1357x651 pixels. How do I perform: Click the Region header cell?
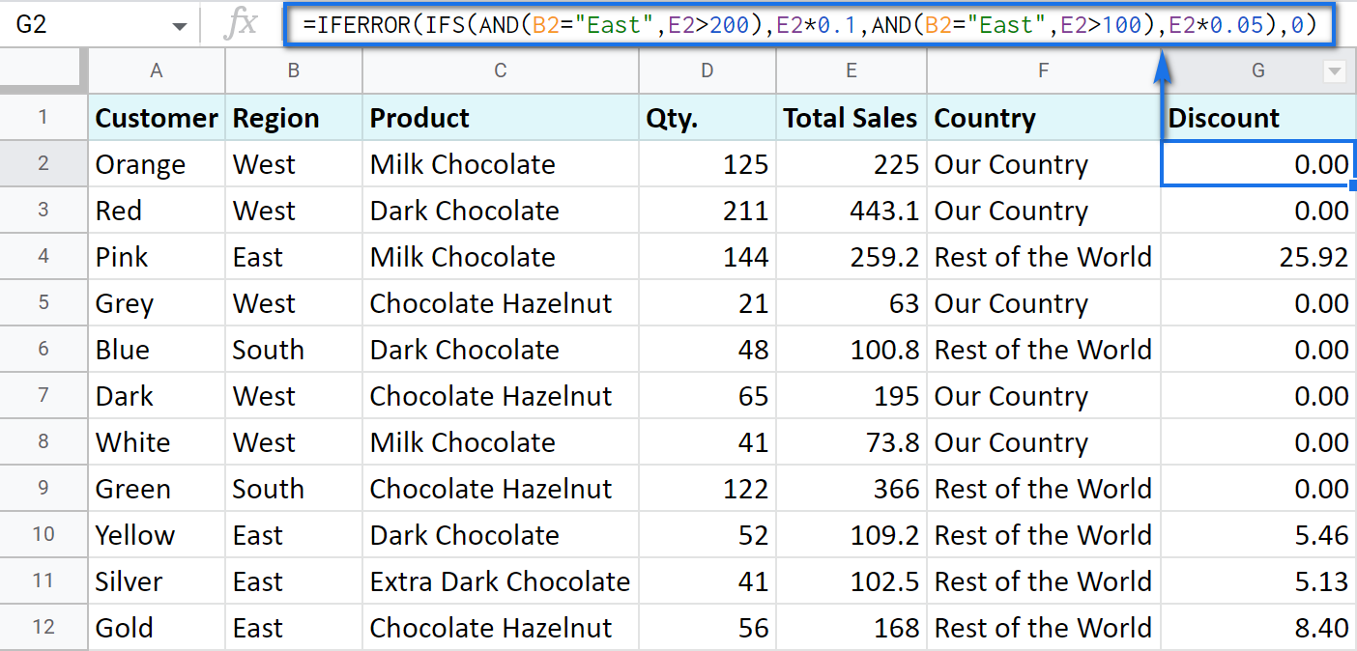click(x=292, y=117)
